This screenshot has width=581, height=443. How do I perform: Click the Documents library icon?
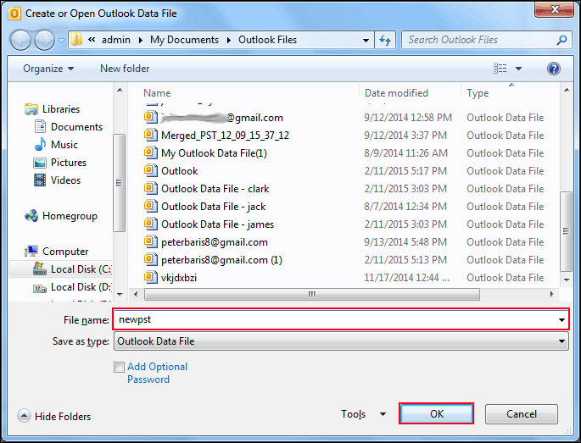click(x=40, y=126)
